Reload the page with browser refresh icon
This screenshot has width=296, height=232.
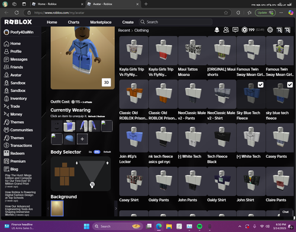pyautogui.click(x=17, y=12)
